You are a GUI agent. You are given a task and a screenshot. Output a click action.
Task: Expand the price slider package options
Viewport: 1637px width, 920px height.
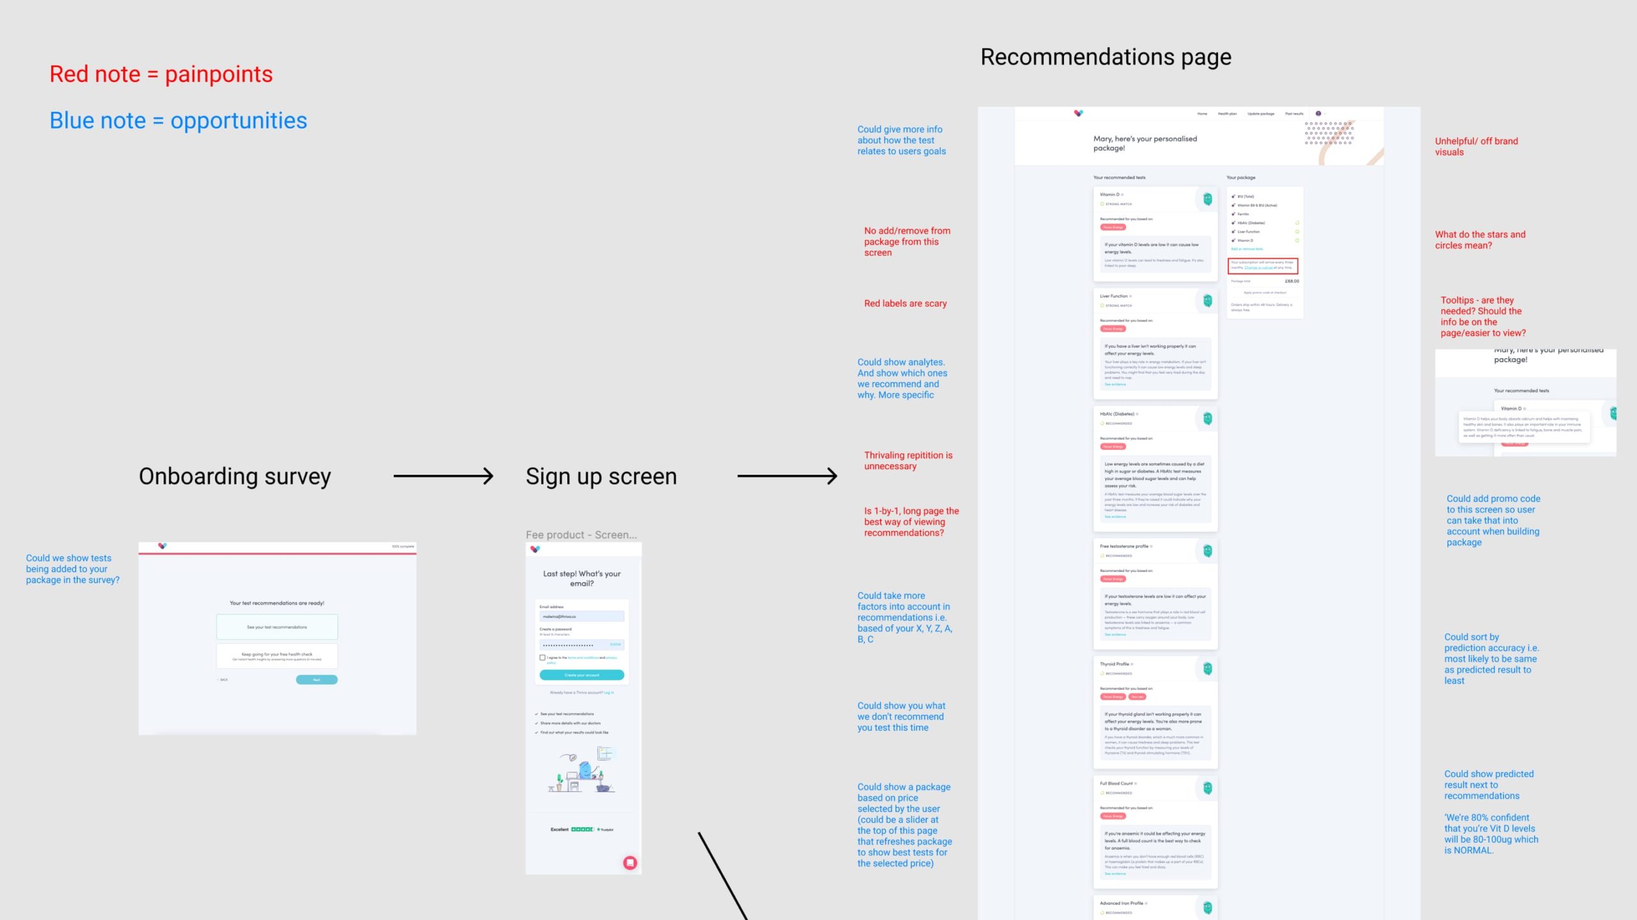(905, 825)
